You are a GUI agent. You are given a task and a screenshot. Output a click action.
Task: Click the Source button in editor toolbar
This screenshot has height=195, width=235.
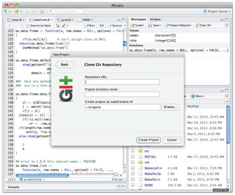(115, 26)
